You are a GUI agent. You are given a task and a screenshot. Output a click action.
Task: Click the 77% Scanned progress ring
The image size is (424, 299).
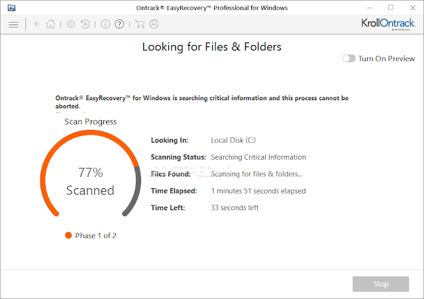91,174
